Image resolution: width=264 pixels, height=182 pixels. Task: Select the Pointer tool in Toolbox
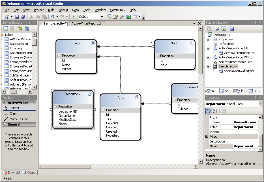click(19, 108)
